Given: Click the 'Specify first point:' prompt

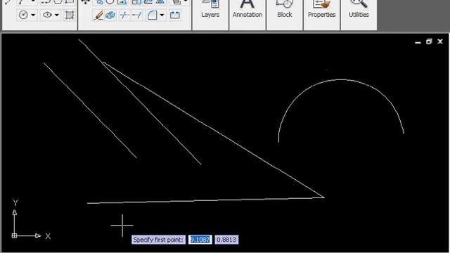Looking at the screenshot, I should coord(158,240).
